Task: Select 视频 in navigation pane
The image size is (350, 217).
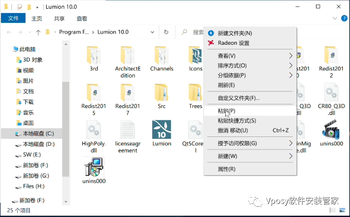Action: coord(25,70)
